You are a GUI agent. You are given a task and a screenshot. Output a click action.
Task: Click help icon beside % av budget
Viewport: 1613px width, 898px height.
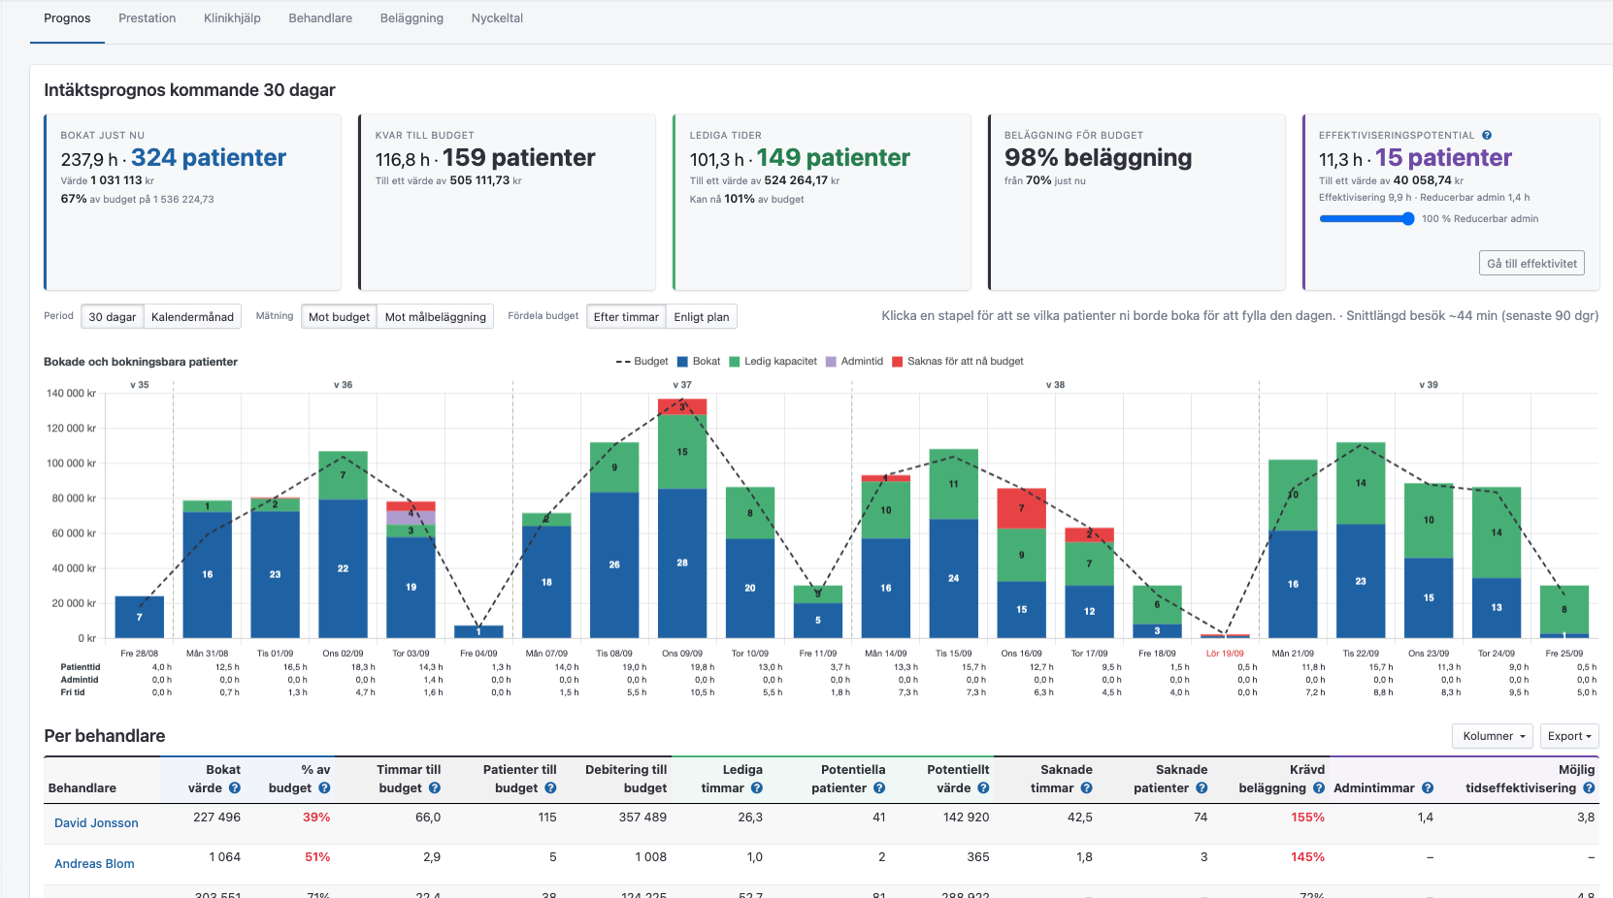[x=324, y=788]
